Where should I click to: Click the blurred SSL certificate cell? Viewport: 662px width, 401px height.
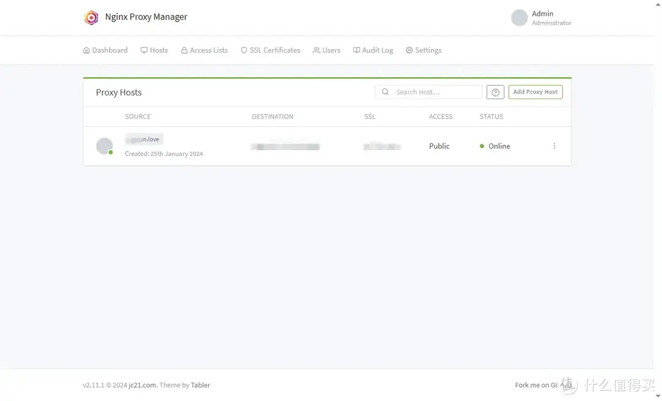pos(382,147)
